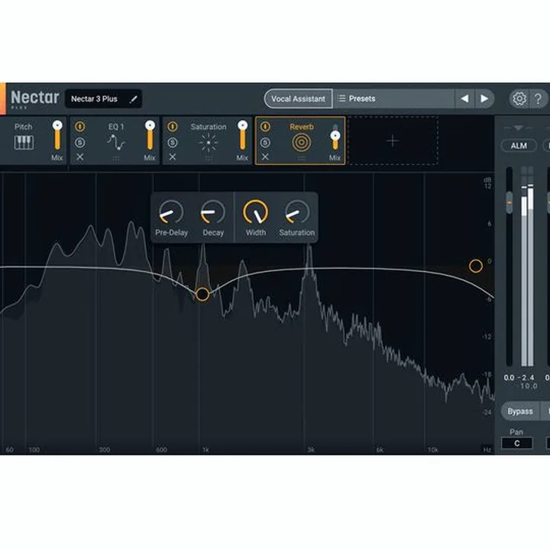Remove the EQ 1 module with X
The height and width of the screenshot is (550, 550).
click(x=80, y=157)
